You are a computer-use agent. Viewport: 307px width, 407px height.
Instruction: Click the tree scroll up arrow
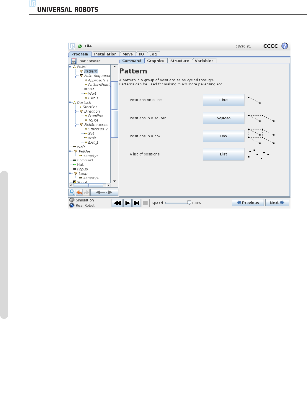coord(114,67)
